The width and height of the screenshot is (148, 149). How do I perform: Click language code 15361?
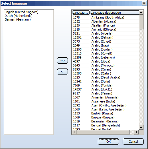pos(77,37)
